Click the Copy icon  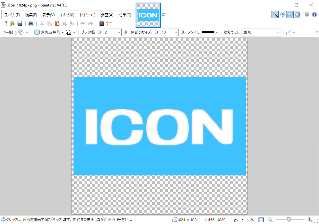[x=49, y=23]
